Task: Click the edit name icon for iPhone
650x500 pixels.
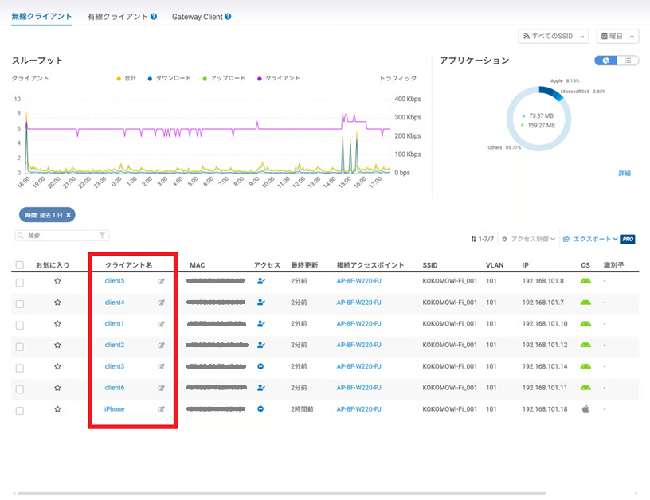Action: (162, 409)
